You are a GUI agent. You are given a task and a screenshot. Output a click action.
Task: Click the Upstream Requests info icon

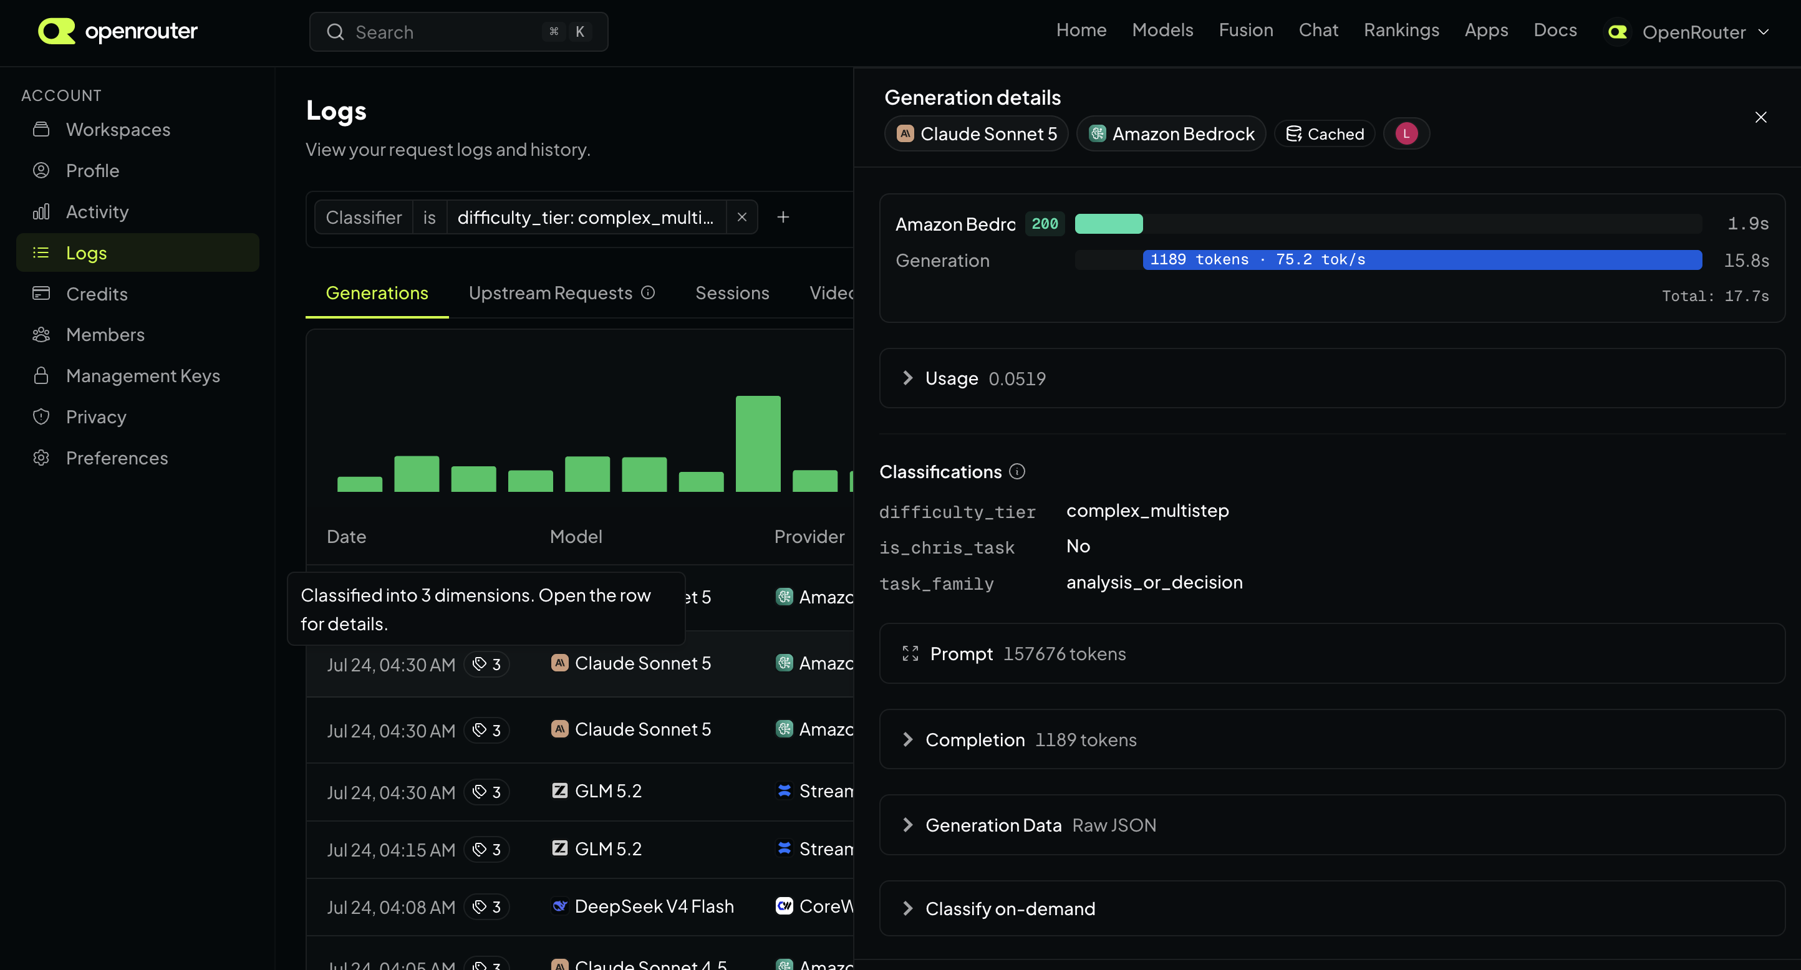(648, 293)
